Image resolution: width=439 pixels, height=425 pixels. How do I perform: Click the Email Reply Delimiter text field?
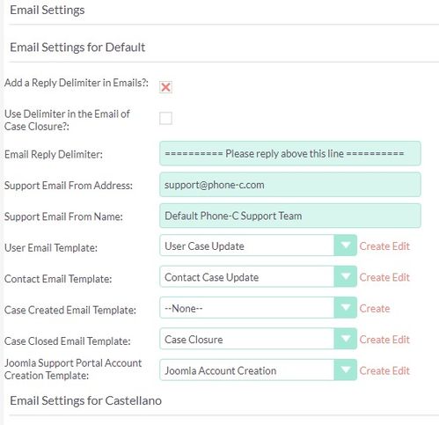290,153
